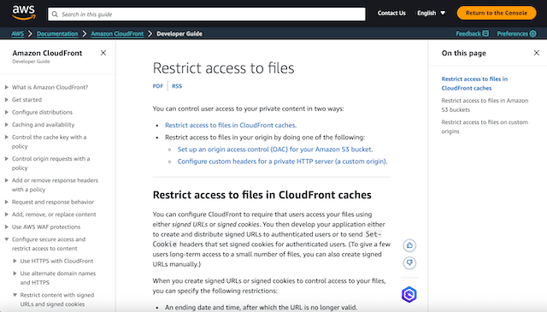Image resolution: width=547 pixels, height=312 pixels.
Task: Click Restrict access to files heading
Action: pyautogui.click(x=224, y=68)
